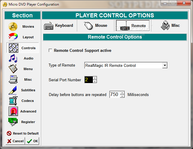Click the Register money icon
The height and width of the screenshot is (149, 193).
click(x=13, y=122)
